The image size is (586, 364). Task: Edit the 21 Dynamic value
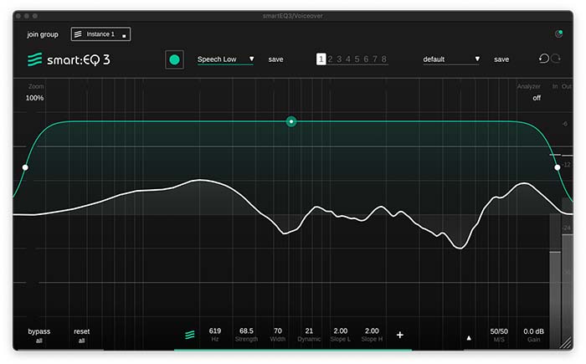[x=309, y=331]
